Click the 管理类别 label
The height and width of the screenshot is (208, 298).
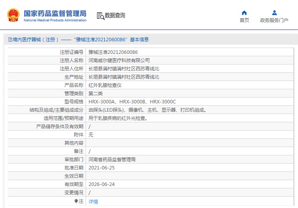[x=74, y=94]
